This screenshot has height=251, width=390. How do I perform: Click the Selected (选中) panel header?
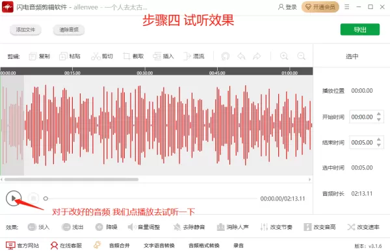pos(352,56)
